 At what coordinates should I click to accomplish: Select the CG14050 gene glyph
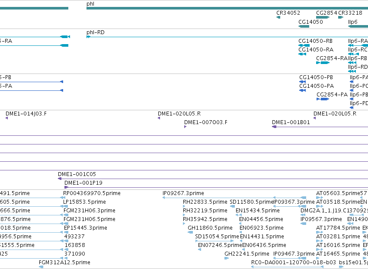[304, 26]
